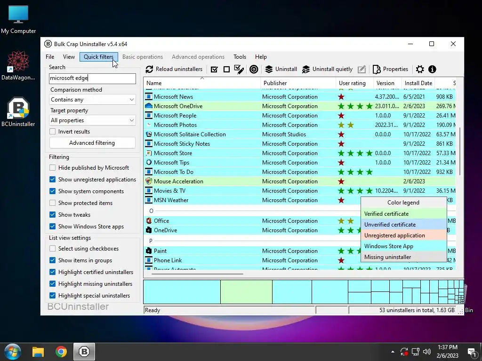Uncheck Highlight certified uninstallers
The height and width of the screenshot is (361, 482).
coord(53,272)
